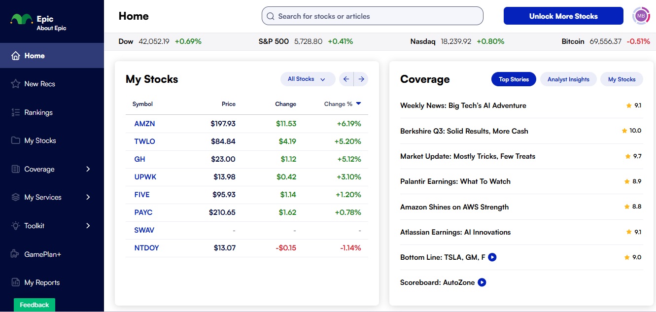Switch to the Analyst Insights tab
This screenshot has height=312, width=656.
coord(568,79)
